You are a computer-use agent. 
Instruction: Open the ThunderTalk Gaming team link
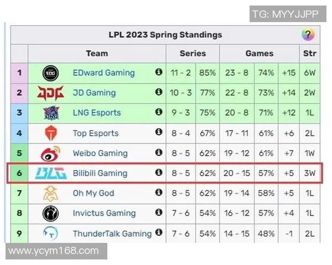(112, 234)
